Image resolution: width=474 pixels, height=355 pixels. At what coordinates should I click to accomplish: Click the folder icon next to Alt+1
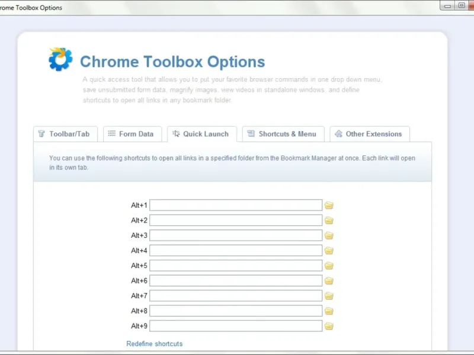click(329, 205)
